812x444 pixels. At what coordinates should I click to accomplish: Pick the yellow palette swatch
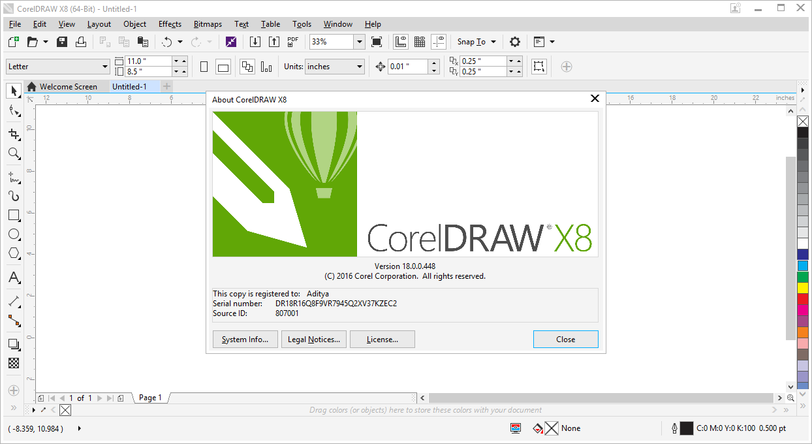click(803, 288)
